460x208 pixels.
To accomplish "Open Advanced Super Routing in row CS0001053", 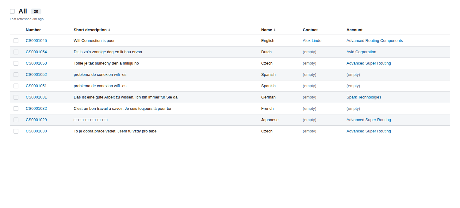I will click(x=369, y=63).
